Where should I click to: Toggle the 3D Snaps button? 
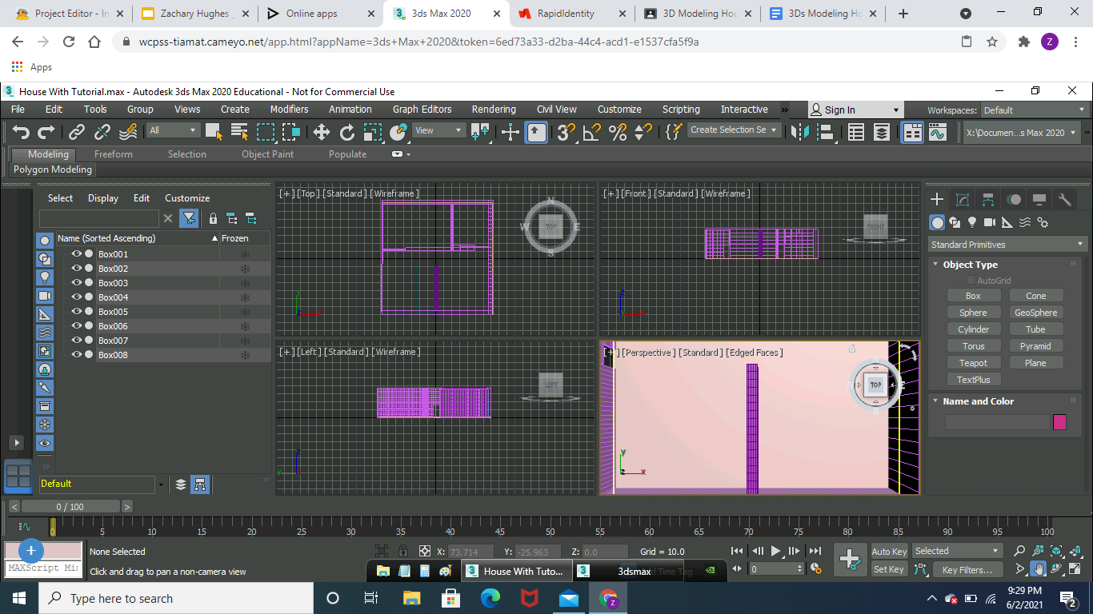[x=566, y=133]
